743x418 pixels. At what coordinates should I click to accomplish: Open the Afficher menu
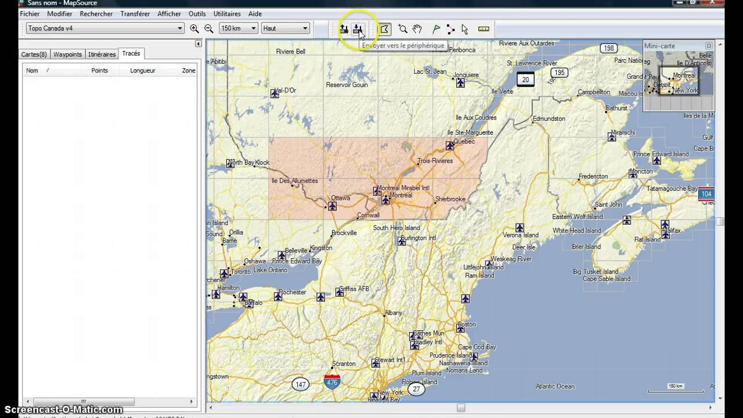[x=169, y=14]
